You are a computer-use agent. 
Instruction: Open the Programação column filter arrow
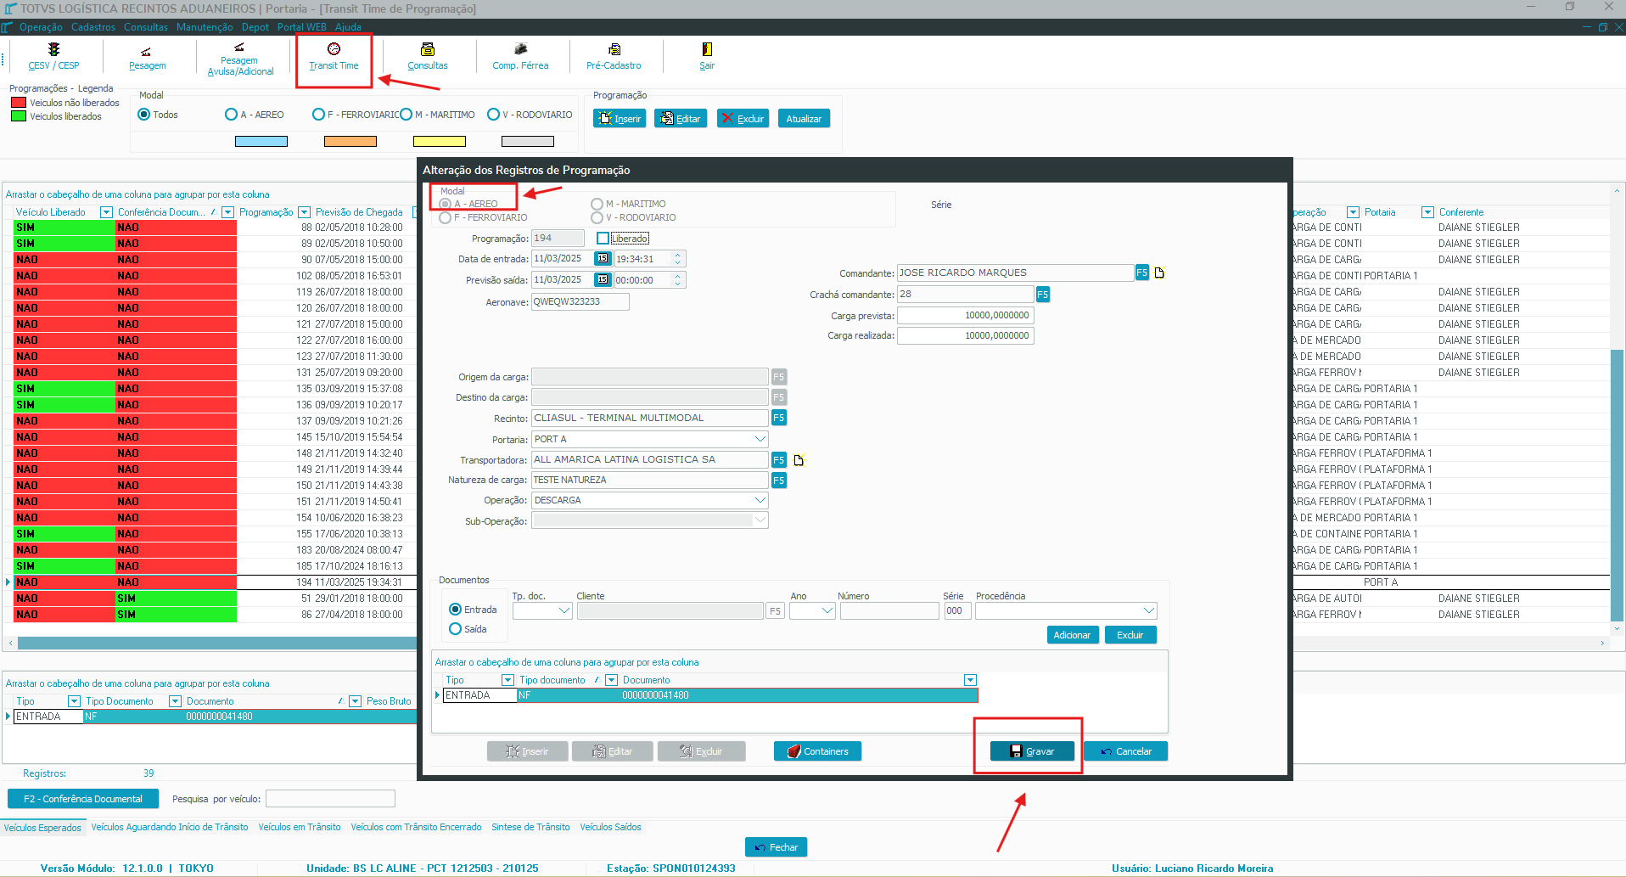pos(303,212)
